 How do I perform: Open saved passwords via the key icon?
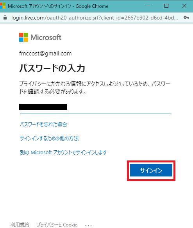point(186,18)
